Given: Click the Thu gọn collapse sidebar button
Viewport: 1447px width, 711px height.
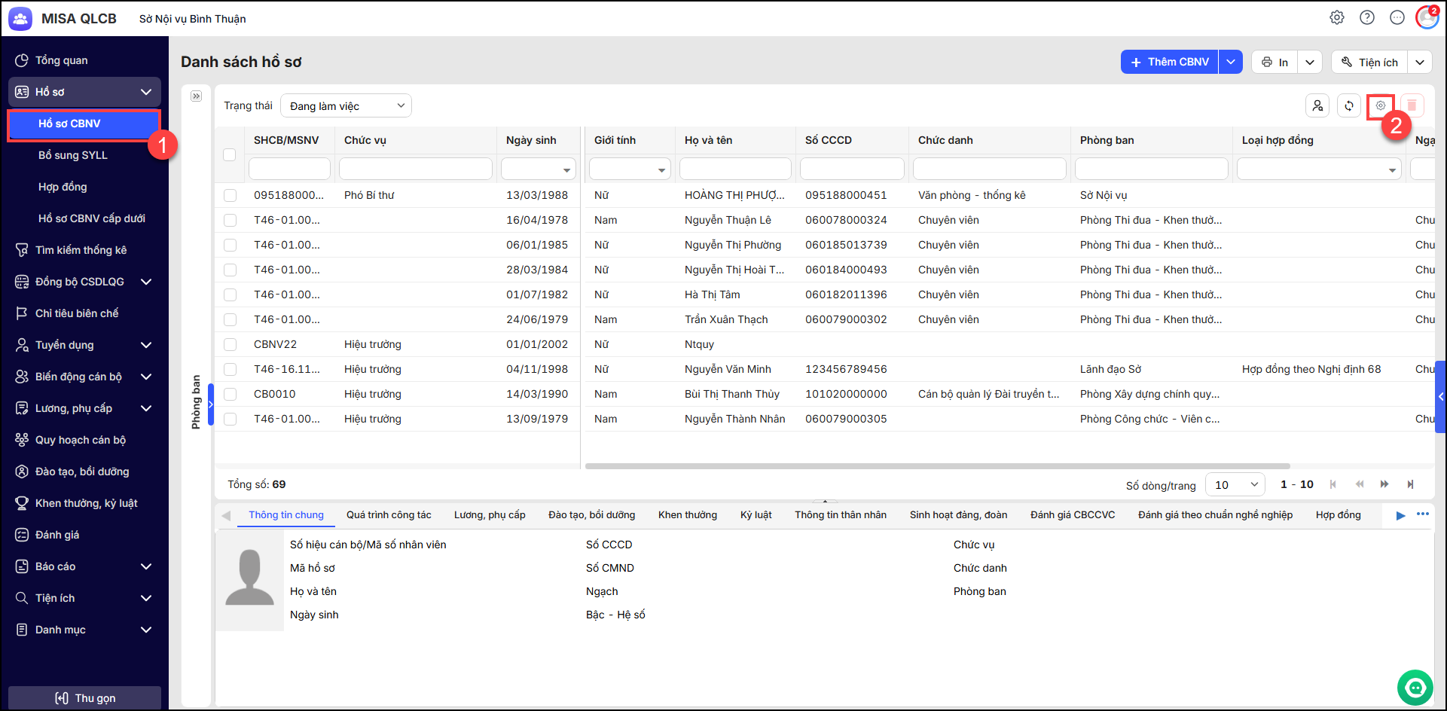Looking at the screenshot, I should click(x=84, y=698).
